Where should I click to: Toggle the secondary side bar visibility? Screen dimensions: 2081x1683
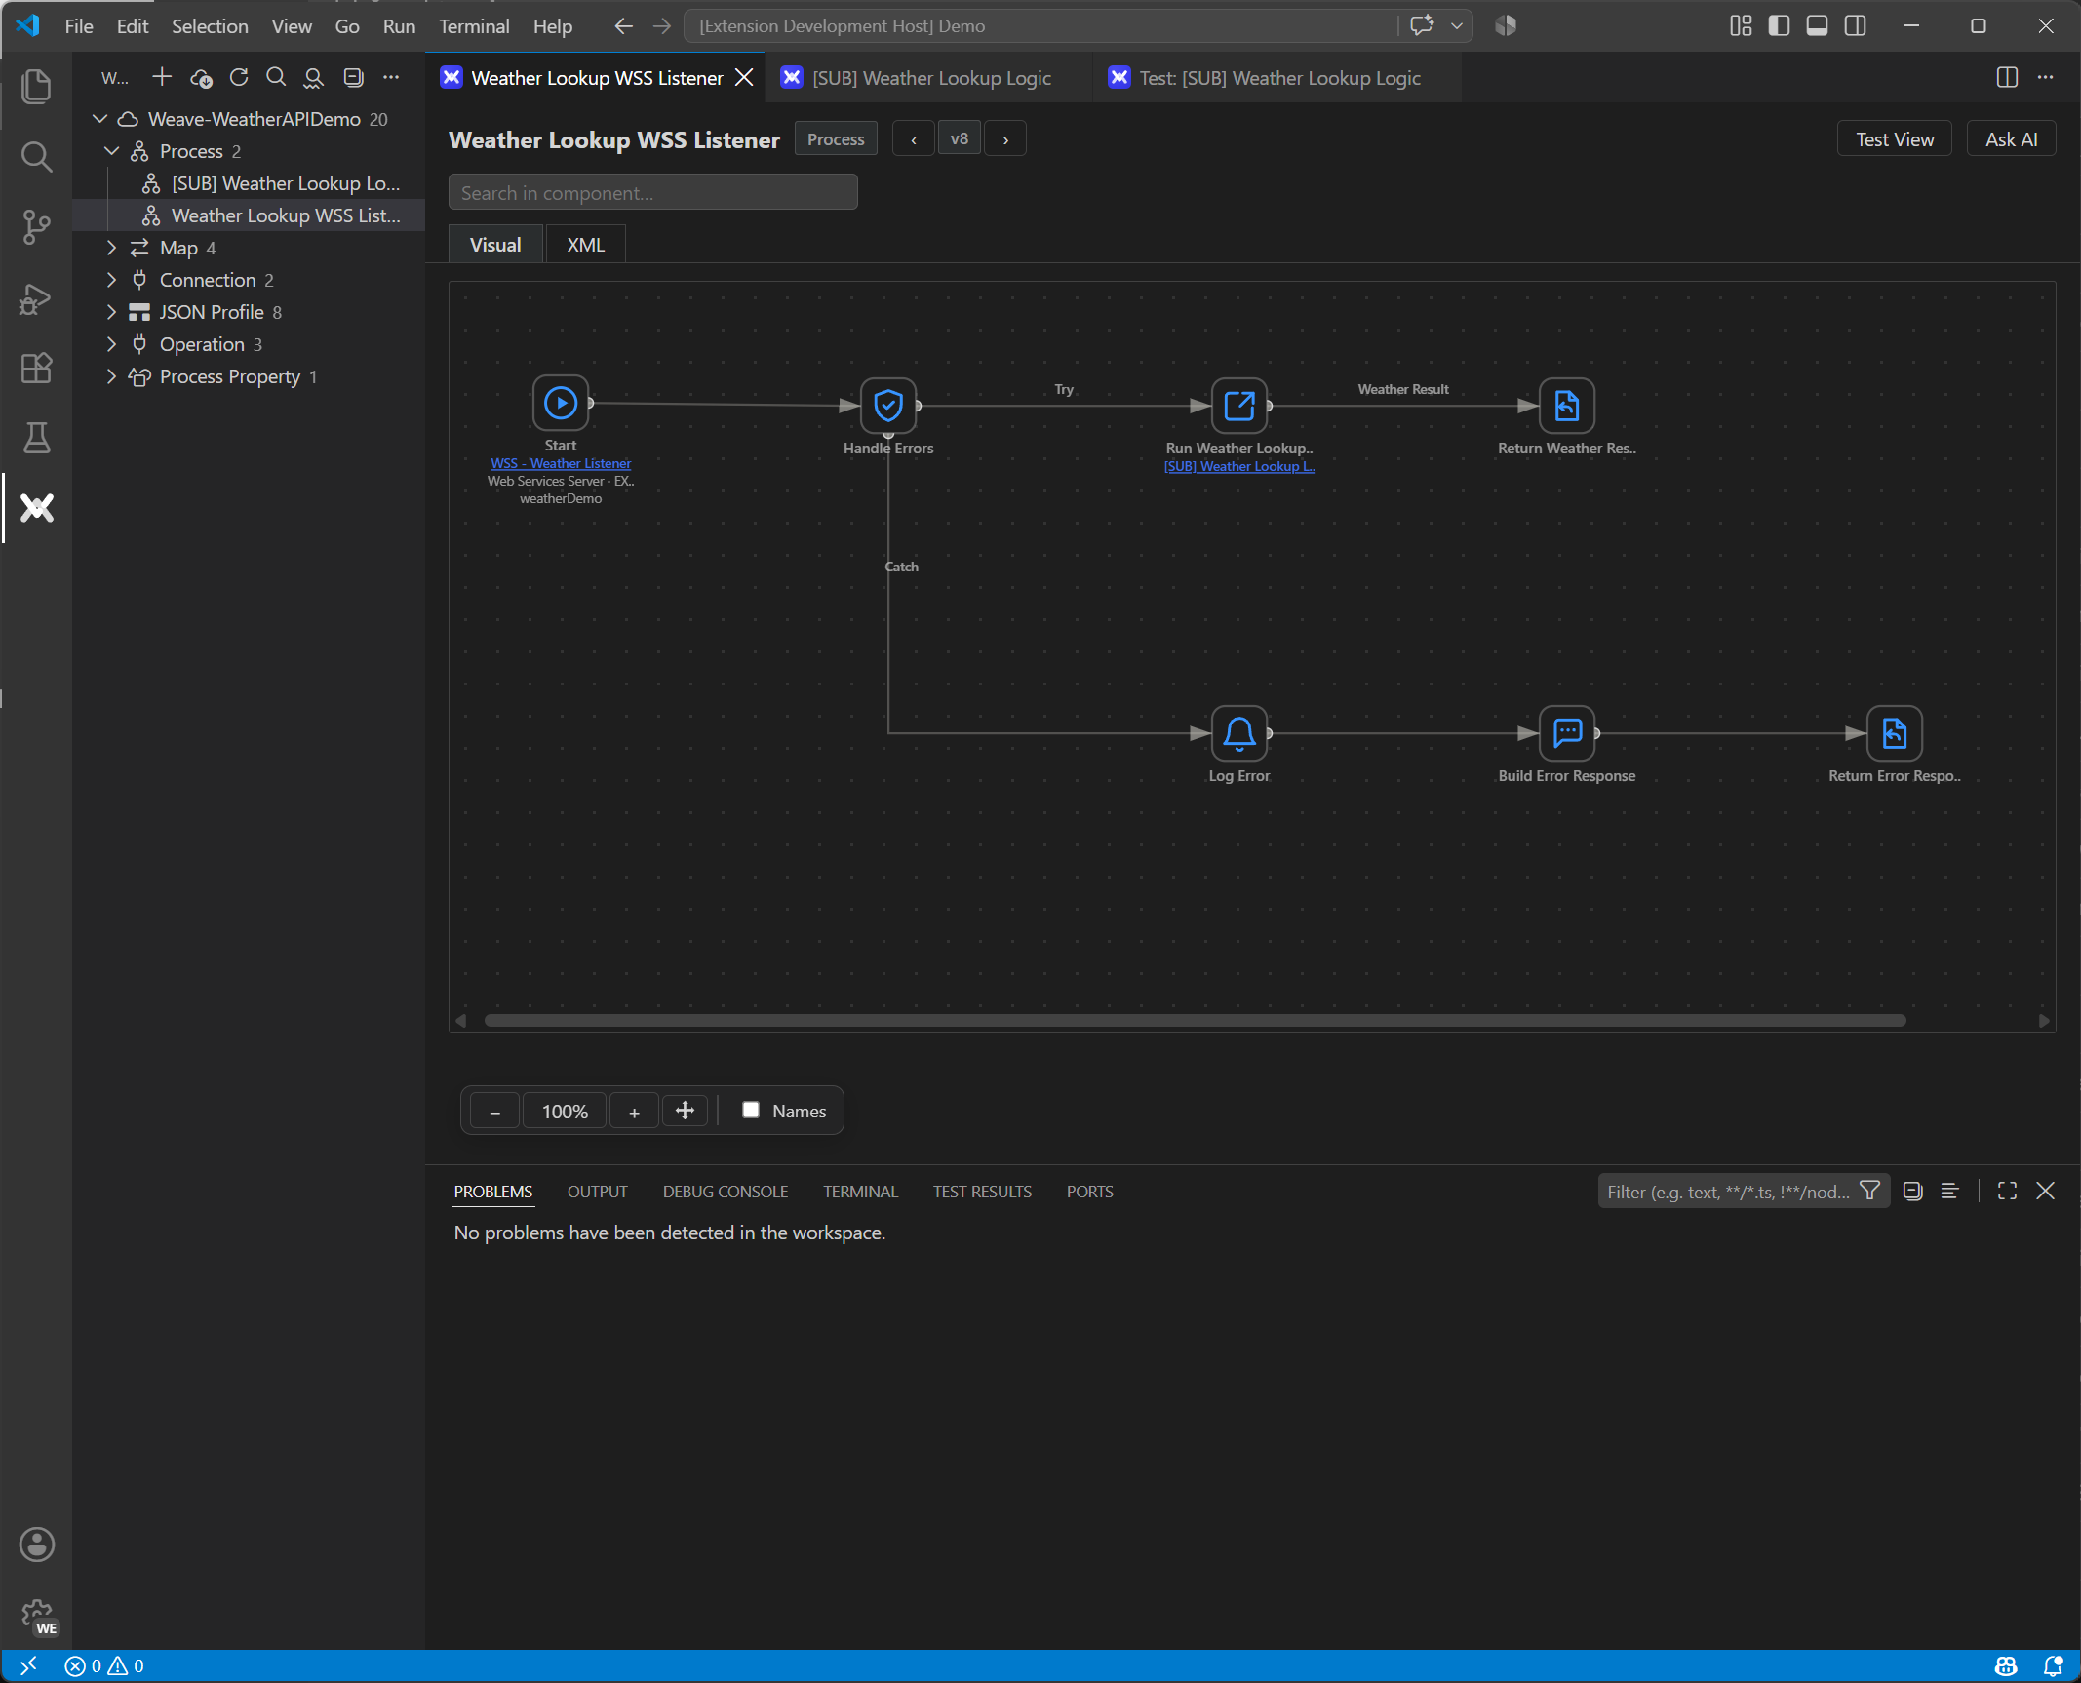pos(1855,25)
